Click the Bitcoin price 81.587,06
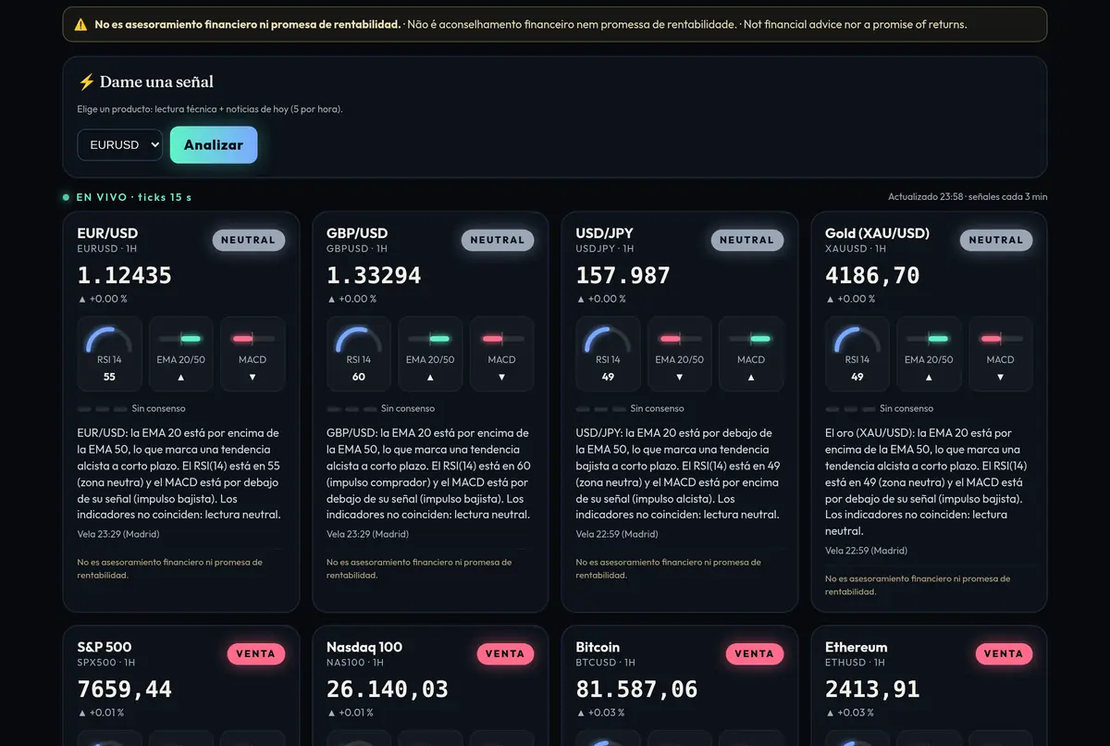 637,689
